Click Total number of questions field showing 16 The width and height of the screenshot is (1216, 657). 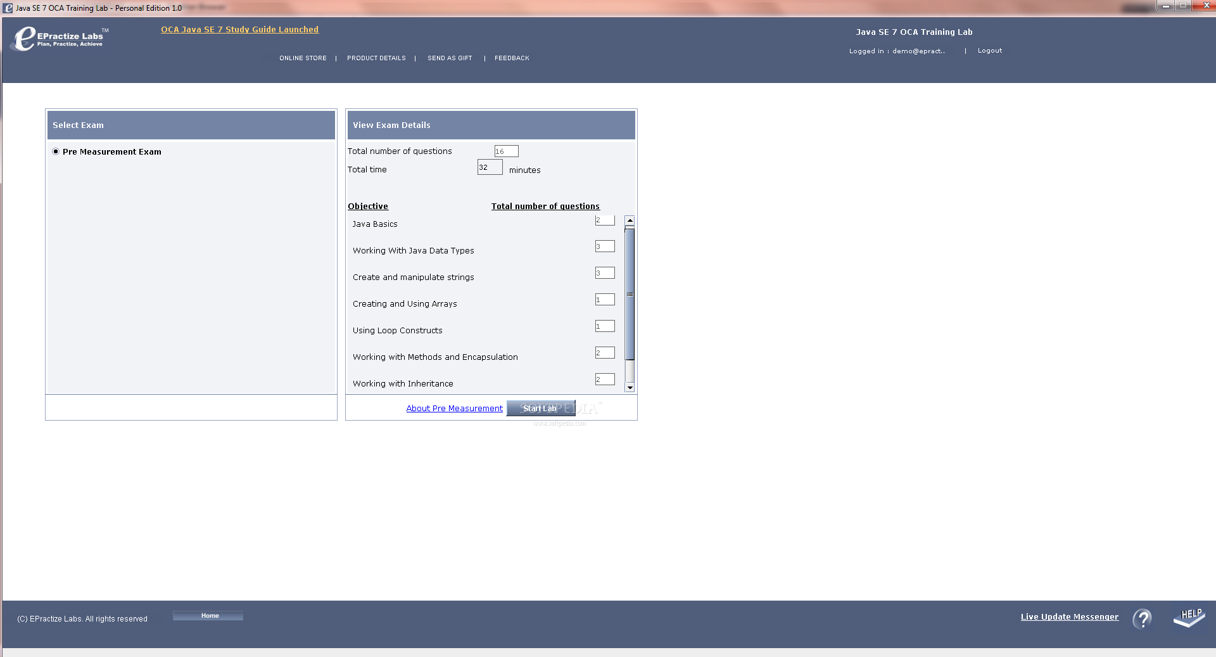click(x=506, y=151)
